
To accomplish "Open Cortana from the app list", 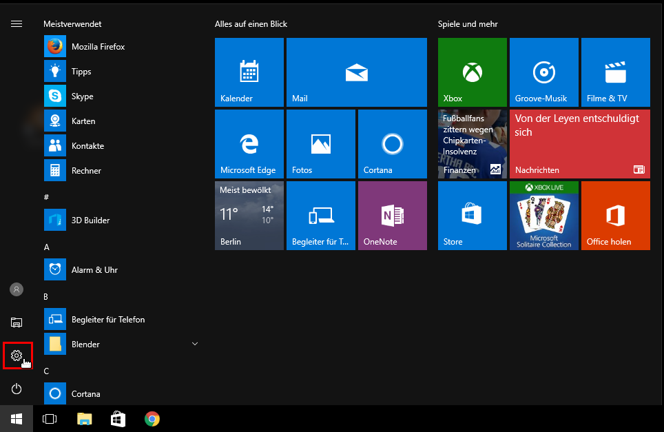I will 121,393.
